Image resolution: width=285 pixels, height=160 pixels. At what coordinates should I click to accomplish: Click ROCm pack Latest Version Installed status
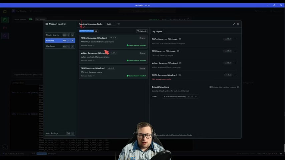coord(136,46)
